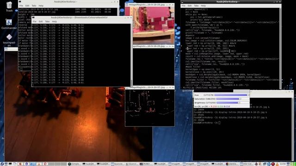
Task: Click the Saturation slider bar
Action: [x=233, y=99]
